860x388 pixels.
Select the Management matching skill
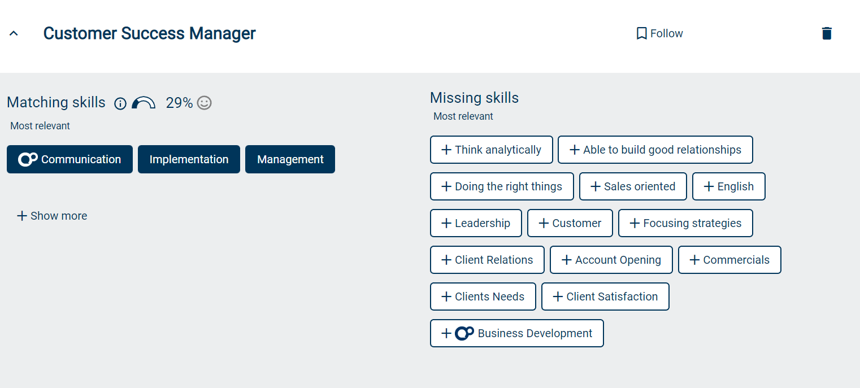[x=290, y=159]
